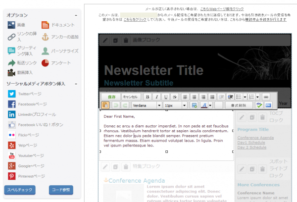297x202 pixels.
Task: Redo the last edit
Action: (125, 105)
